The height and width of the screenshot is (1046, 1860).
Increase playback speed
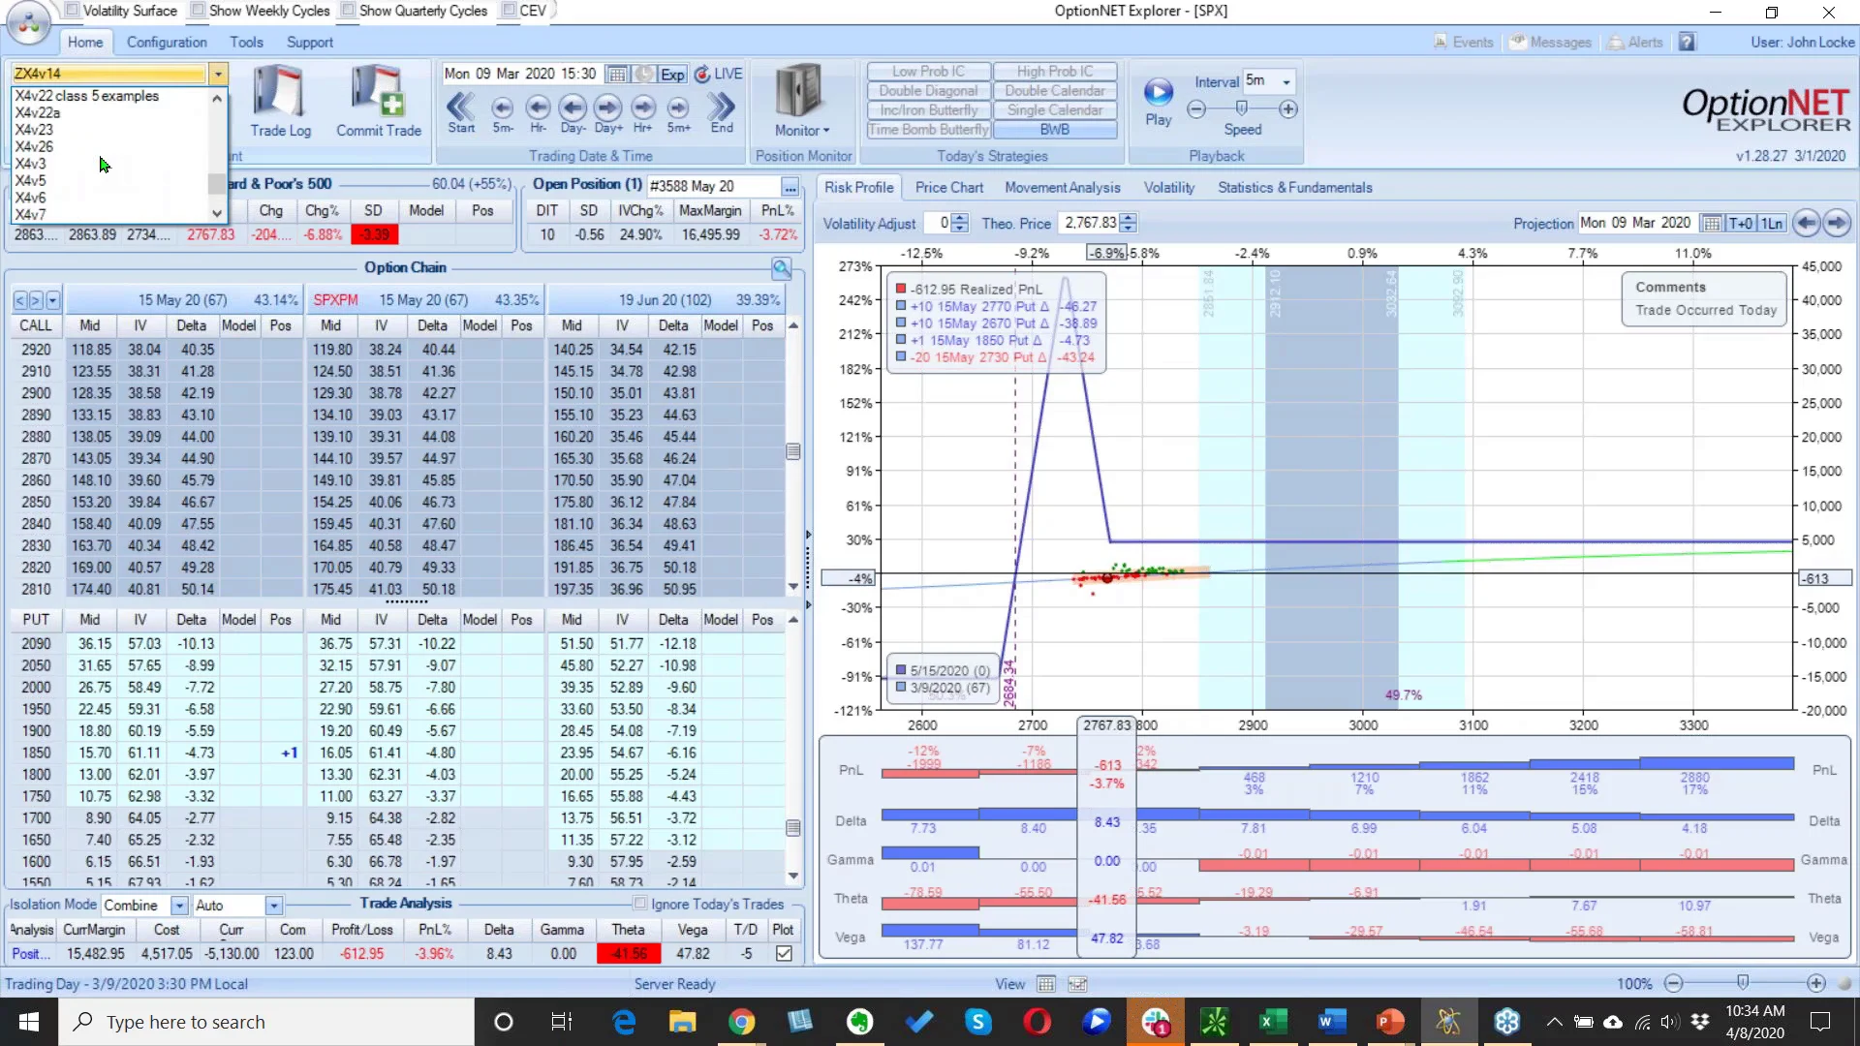(x=1288, y=109)
